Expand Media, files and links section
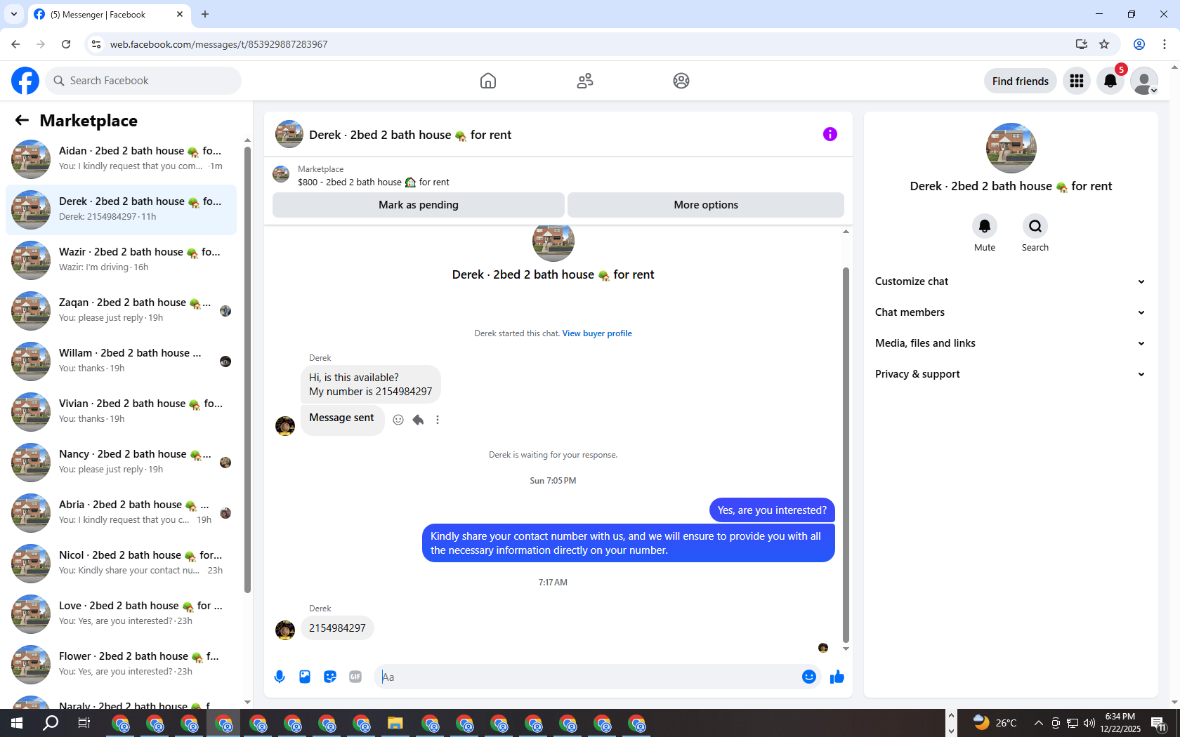The height and width of the screenshot is (737, 1180). pyautogui.click(x=1011, y=343)
